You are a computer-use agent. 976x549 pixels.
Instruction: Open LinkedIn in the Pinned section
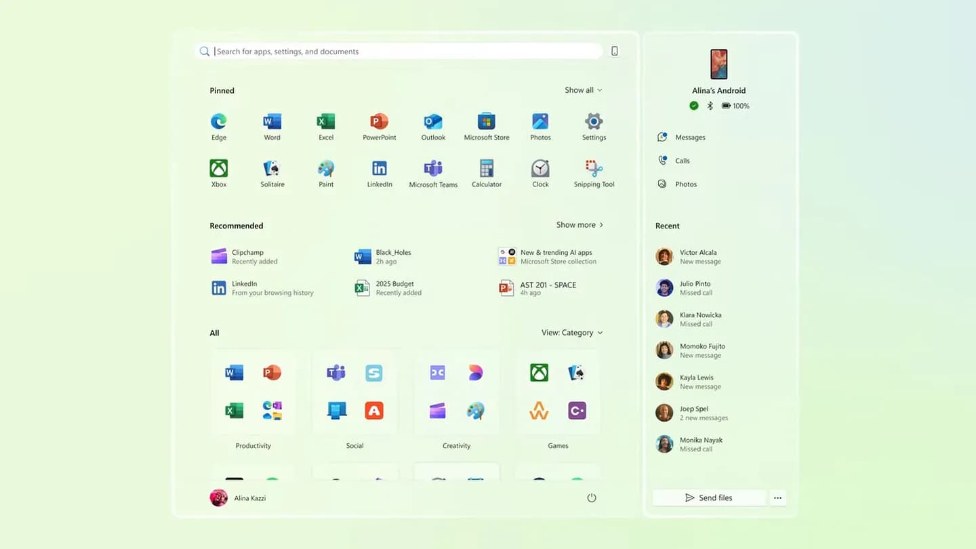[380, 174]
